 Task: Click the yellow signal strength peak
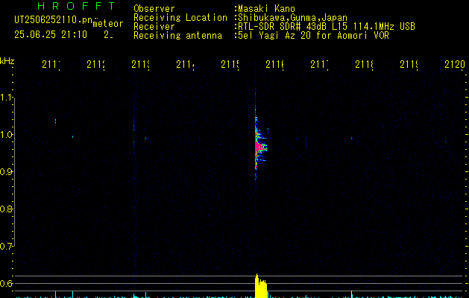point(260,286)
